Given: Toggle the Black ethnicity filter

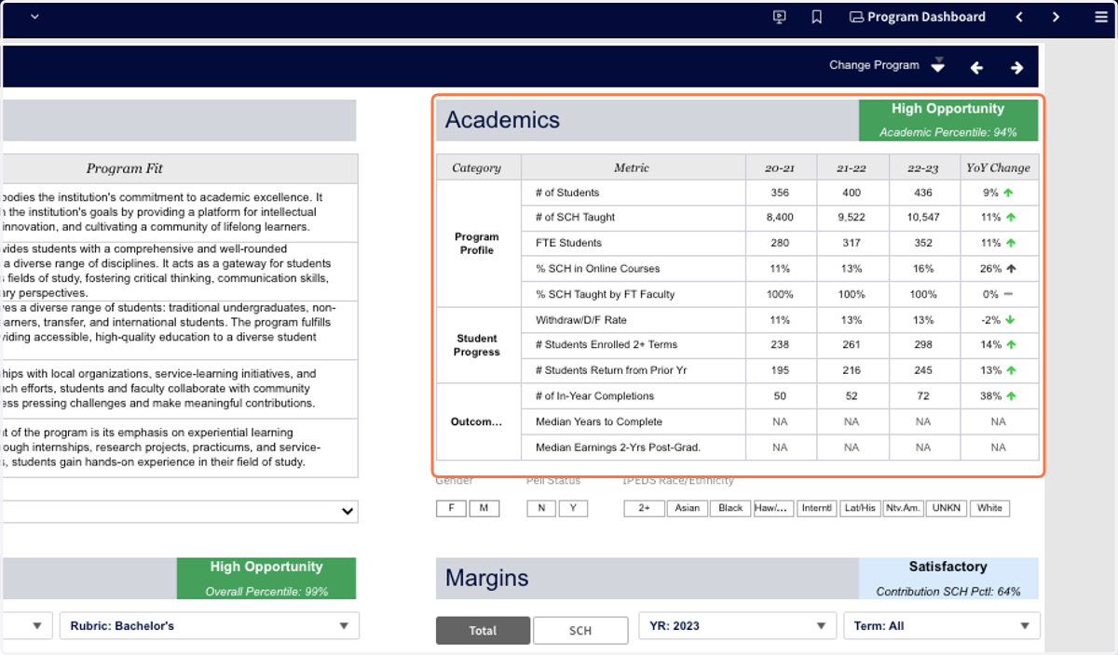Looking at the screenshot, I should pos(730,508).
